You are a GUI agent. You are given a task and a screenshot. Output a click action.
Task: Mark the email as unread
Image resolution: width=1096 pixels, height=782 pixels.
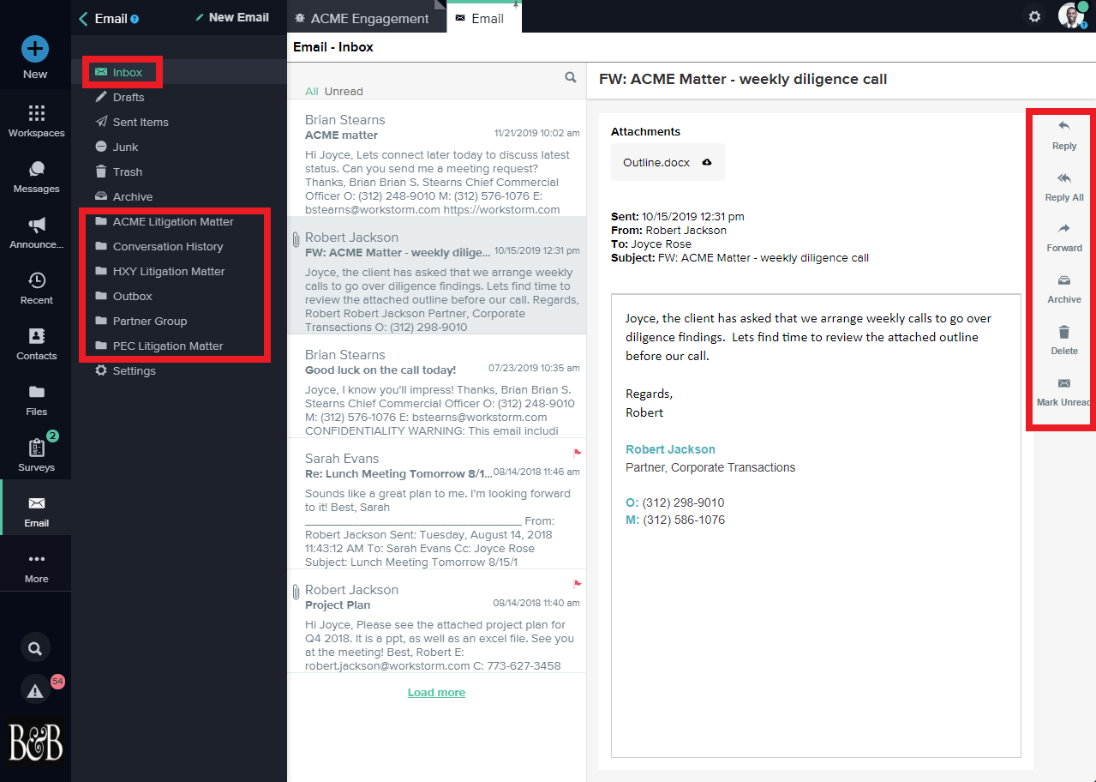(x=1063, y=383)
